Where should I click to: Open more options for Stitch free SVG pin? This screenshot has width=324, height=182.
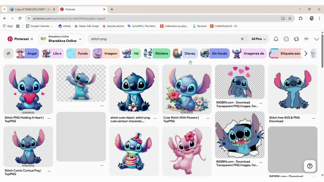[314, 118]
